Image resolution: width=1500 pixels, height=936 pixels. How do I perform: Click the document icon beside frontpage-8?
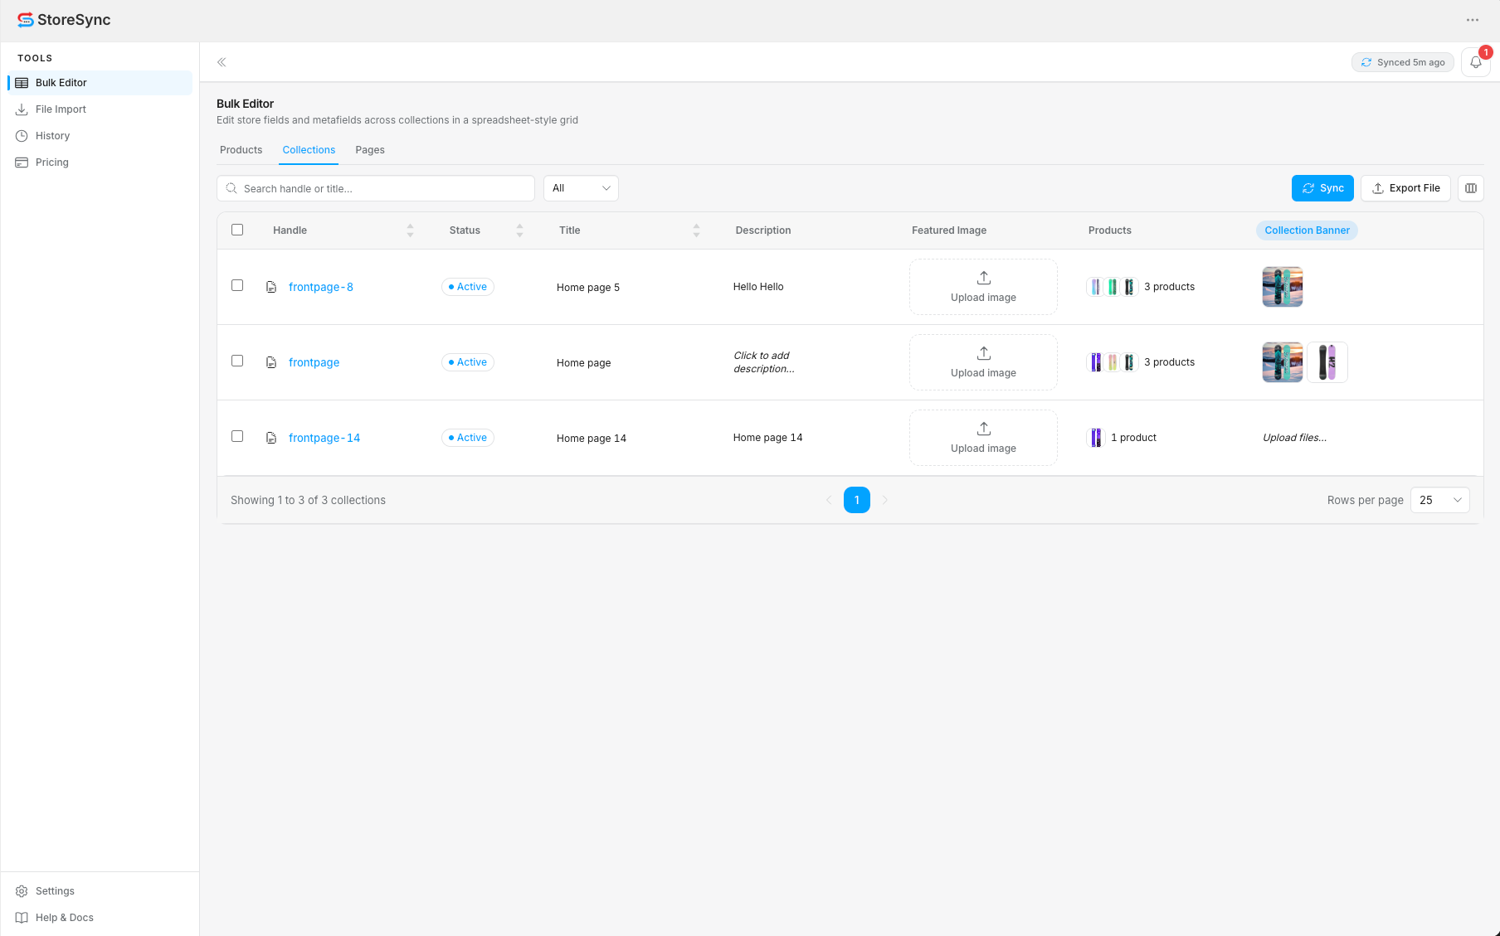click(x=271, y=287)
